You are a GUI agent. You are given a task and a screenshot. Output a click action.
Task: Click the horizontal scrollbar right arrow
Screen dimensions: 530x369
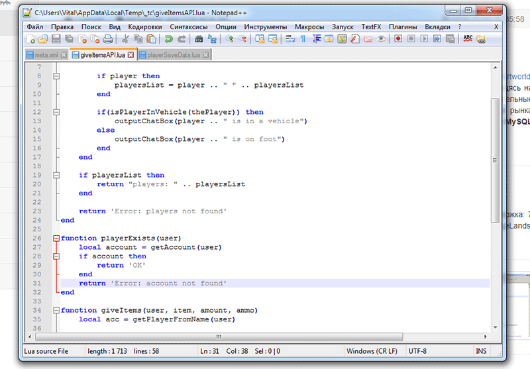click(x=485, y=337)
